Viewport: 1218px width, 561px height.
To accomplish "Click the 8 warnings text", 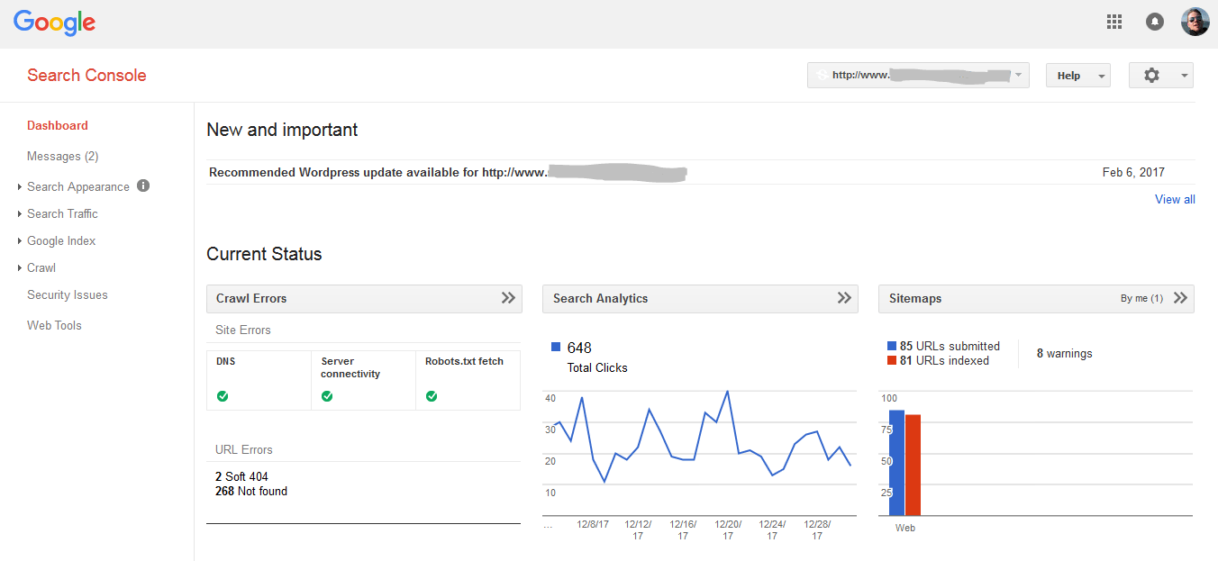I will pos(1064,354).
